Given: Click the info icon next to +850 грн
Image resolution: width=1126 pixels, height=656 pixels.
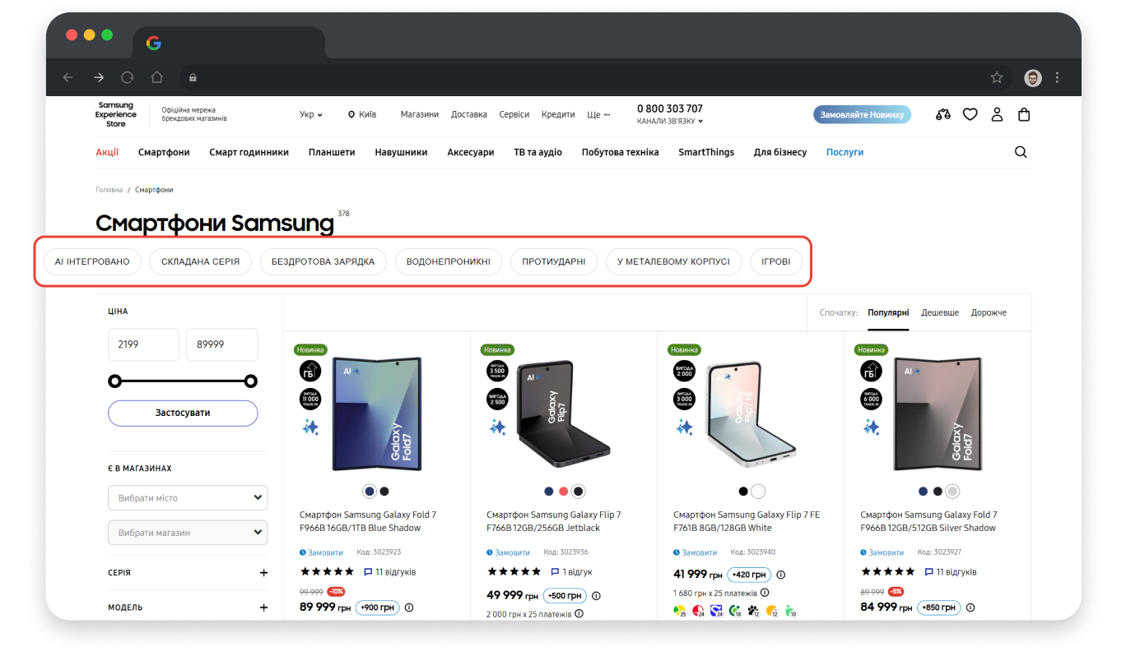Looking at the screenshot, I should [970, 607].
